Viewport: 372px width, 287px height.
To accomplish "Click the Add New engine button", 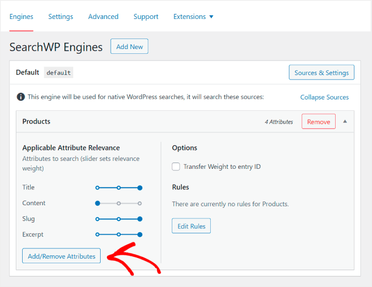I will 129,46.
